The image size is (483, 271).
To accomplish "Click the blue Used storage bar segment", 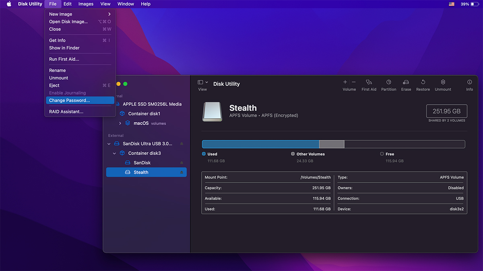I will tap(260, 144).
